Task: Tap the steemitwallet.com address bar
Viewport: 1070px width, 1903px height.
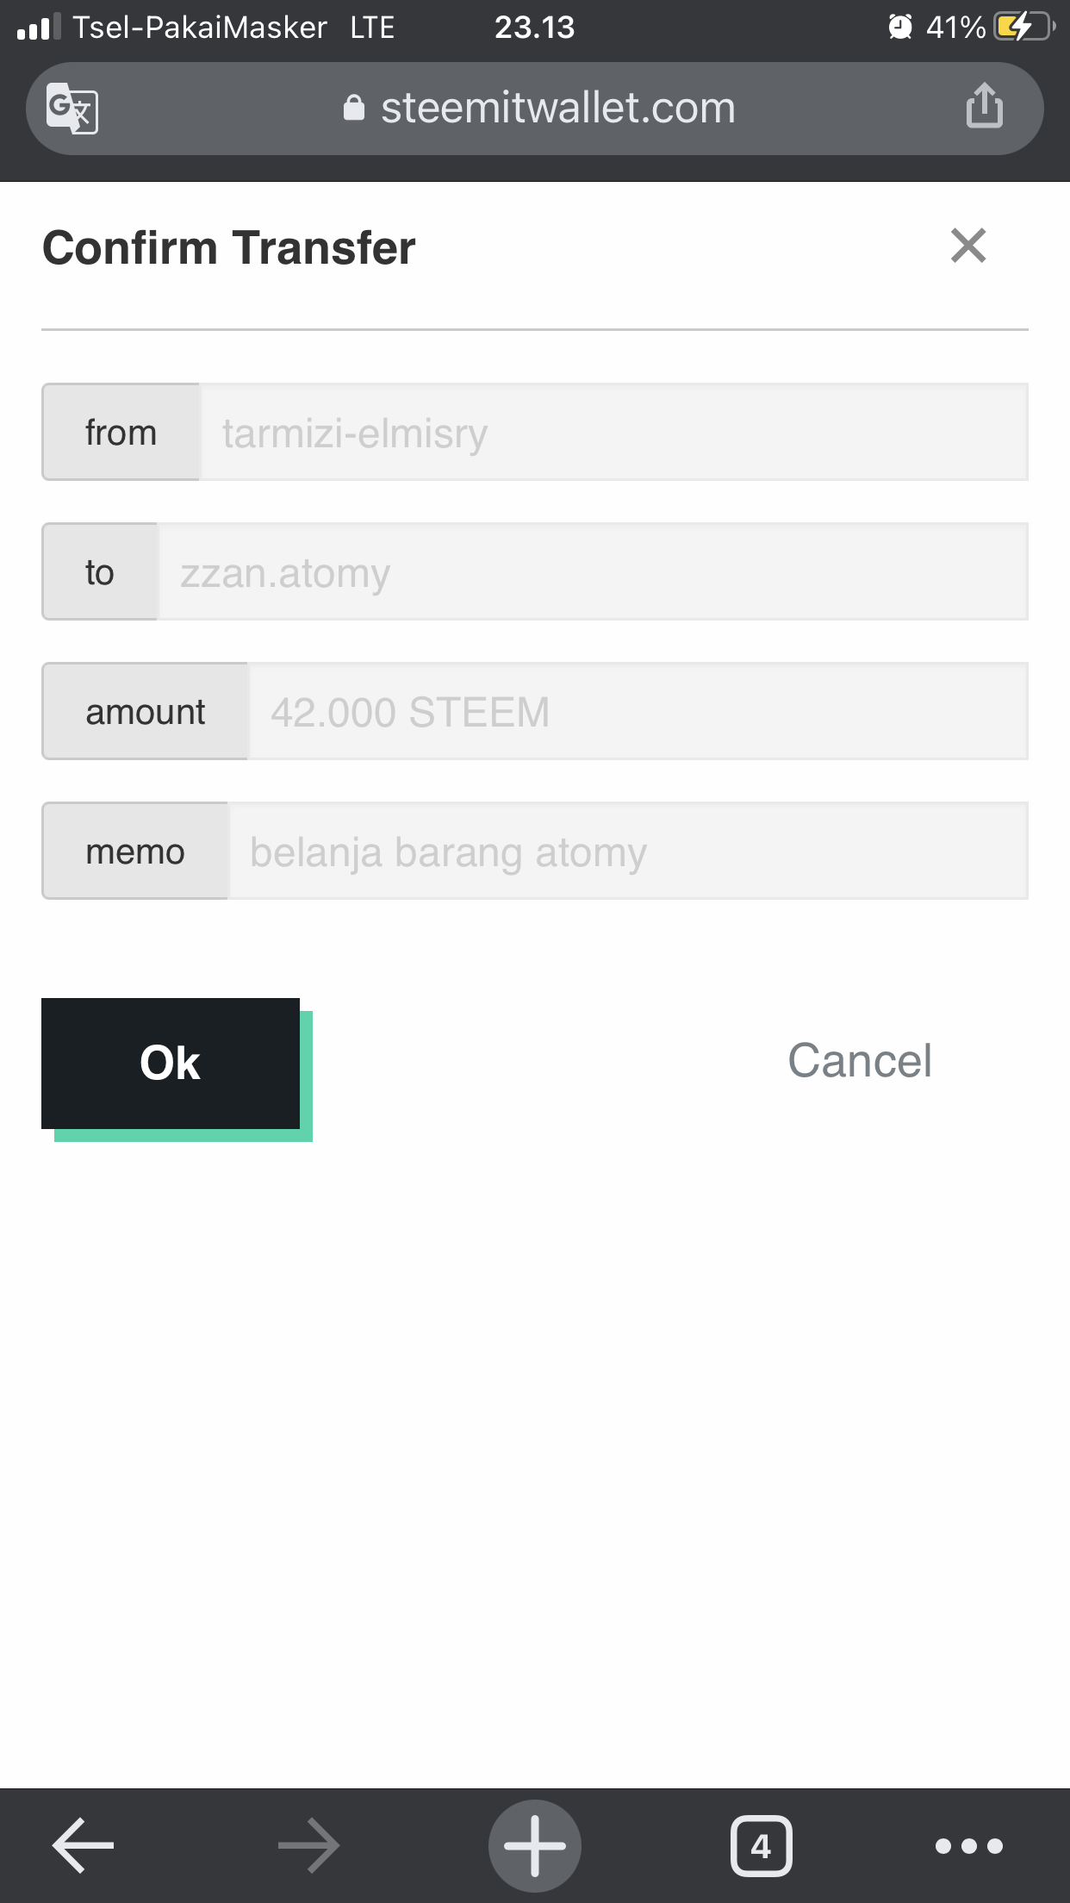Action: click(x=535, y=109)
